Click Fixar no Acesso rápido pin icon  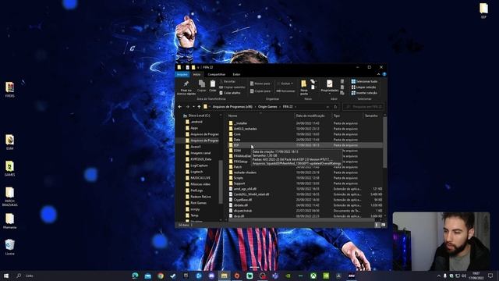pyautogui.click(x=186, y=84)
